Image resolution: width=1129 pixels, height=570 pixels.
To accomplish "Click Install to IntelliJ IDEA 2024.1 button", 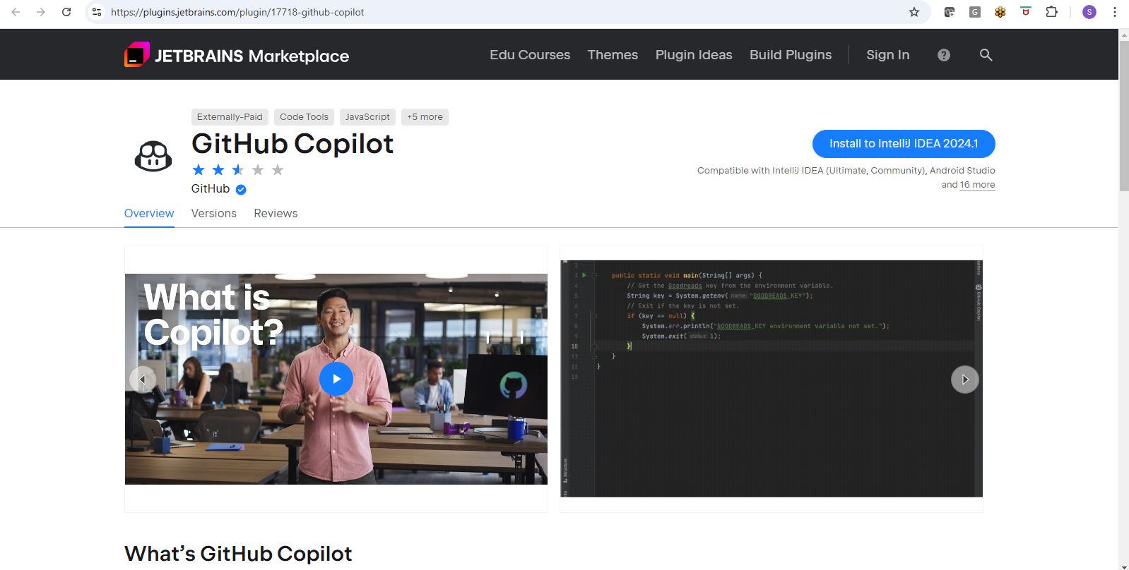I will pos(904,144).
